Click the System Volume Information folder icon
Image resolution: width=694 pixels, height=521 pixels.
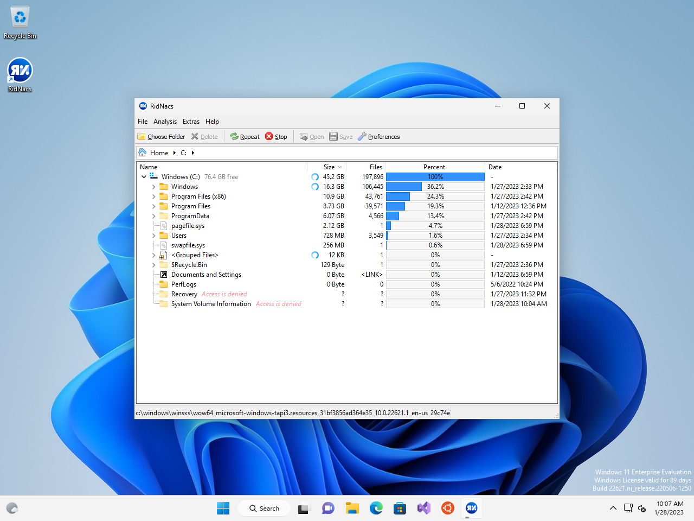pos(163,304)
